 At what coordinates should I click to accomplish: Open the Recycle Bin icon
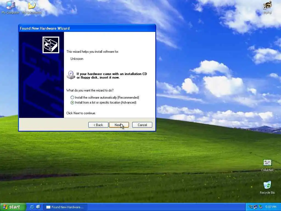(x=267, y=187)
